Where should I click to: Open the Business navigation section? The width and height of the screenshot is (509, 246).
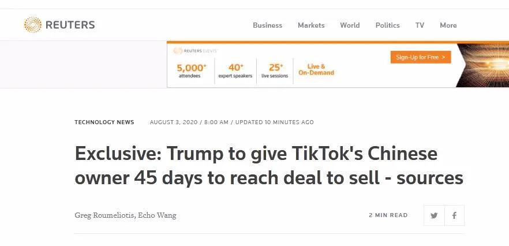coord(267,25)
